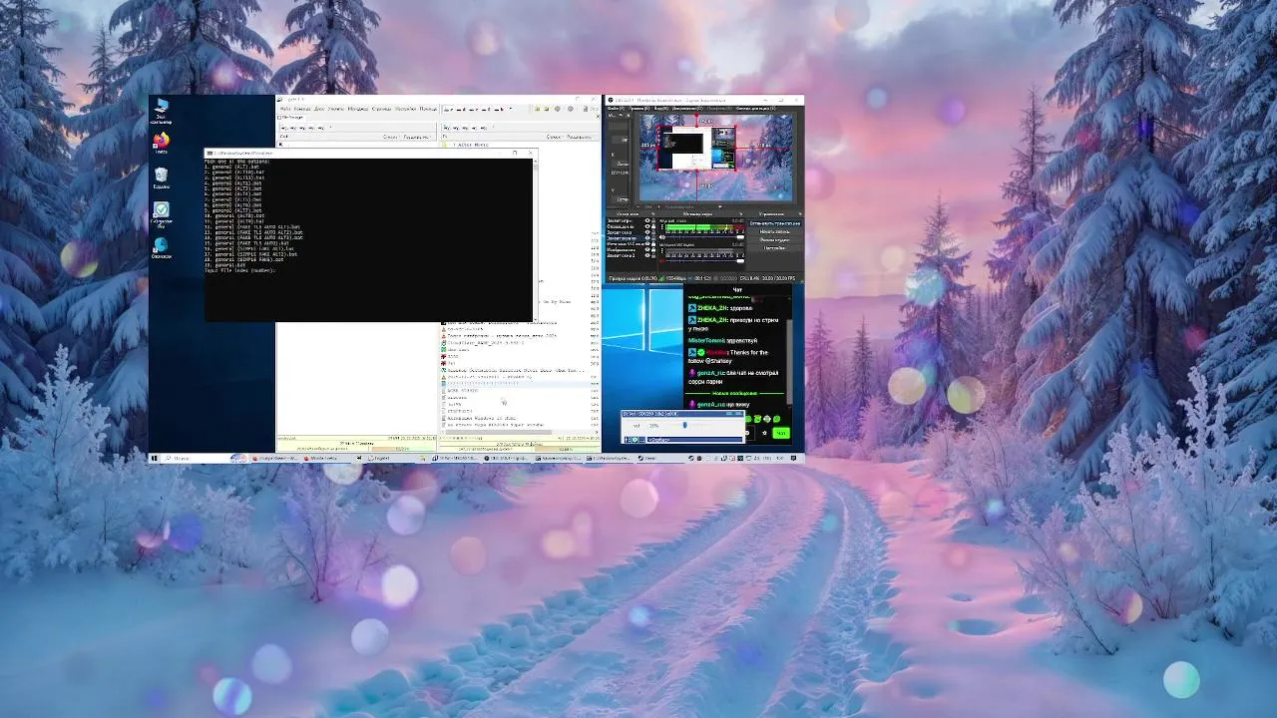1277x718 pixels.
Task: Open Настройки from OBS controls
Action: (x=774, y=248)
